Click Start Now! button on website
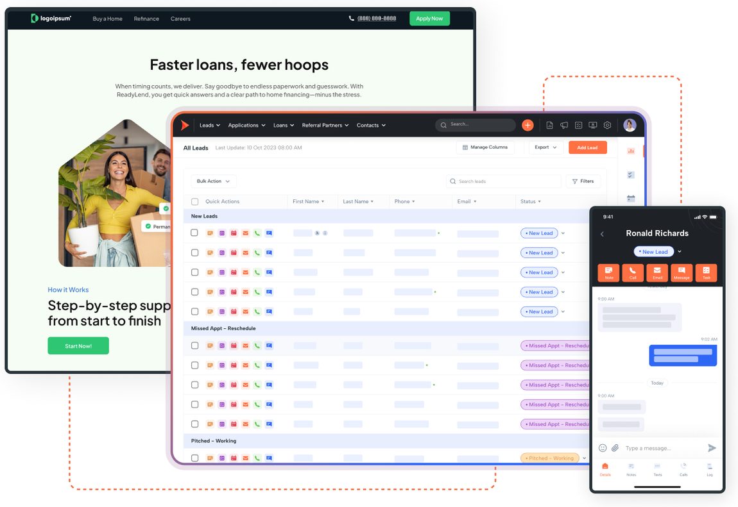 click(x=78, y=346)
